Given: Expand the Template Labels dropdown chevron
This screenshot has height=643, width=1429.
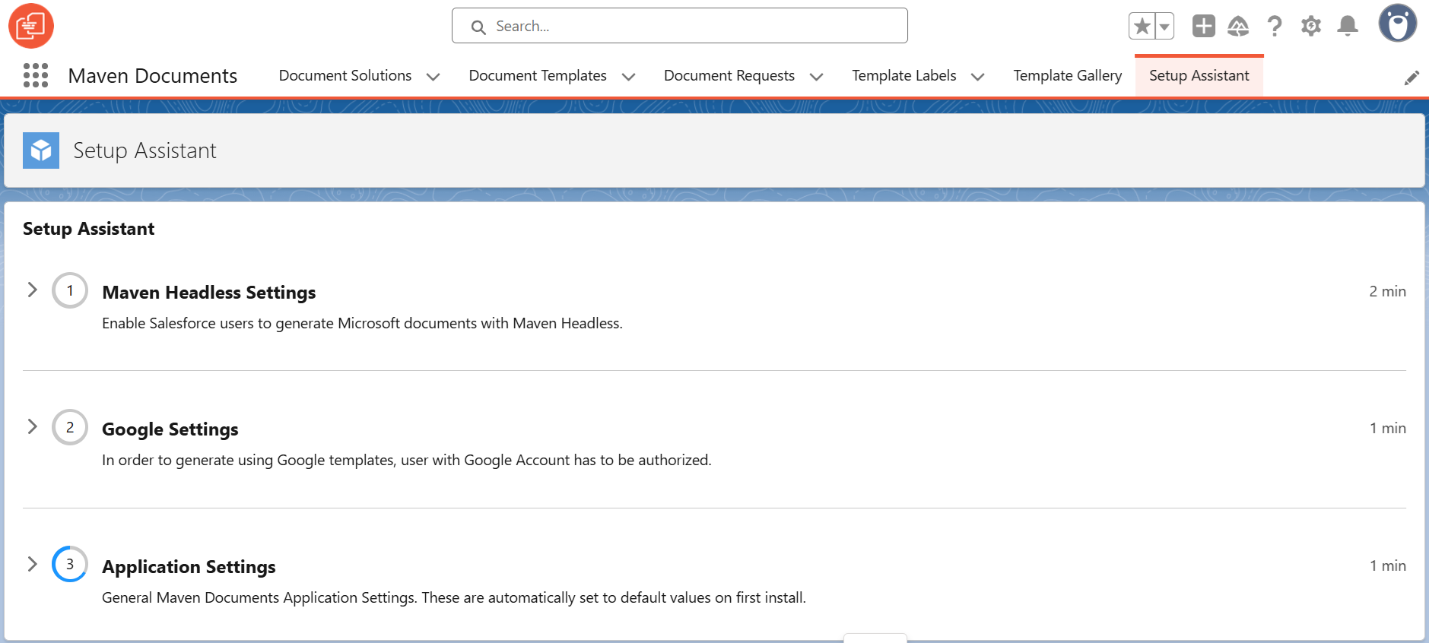Looking at the screenshot, I should (978, 77).
